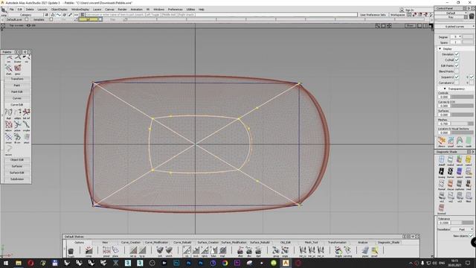Screen dimensions: 476x268
Task: Enable the Curvature V checkbox
Action: 472,83
